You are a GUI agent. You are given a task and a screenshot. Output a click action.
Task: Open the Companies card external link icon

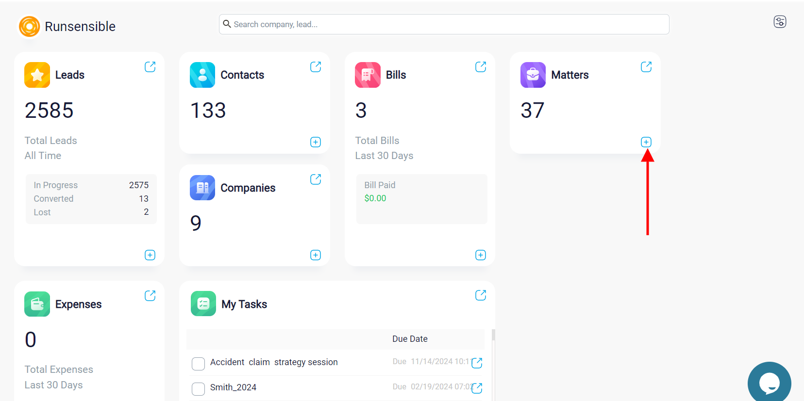316,179
